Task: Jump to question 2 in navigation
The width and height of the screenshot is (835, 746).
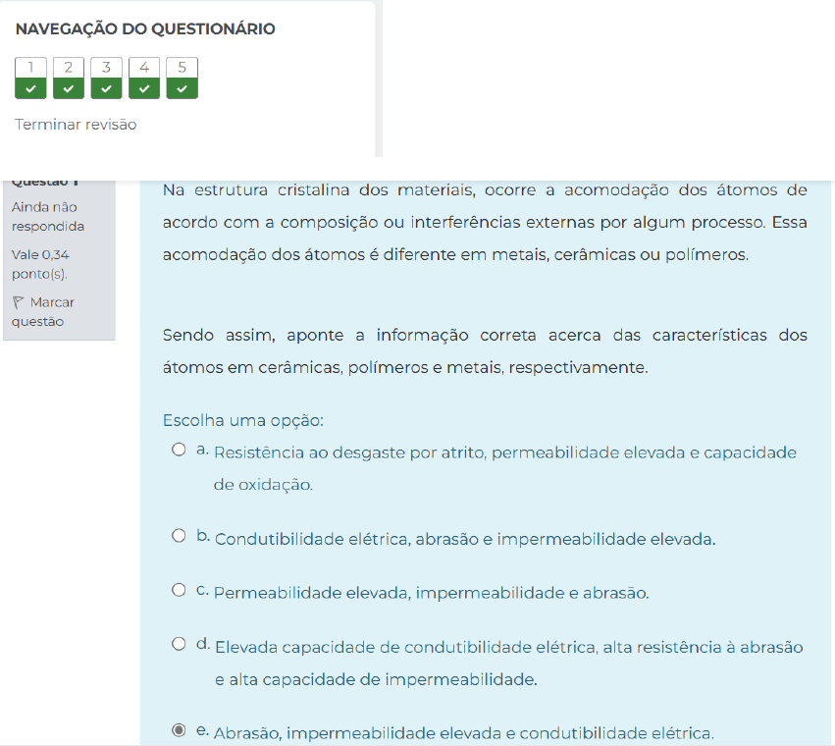Action: [69, 69]
